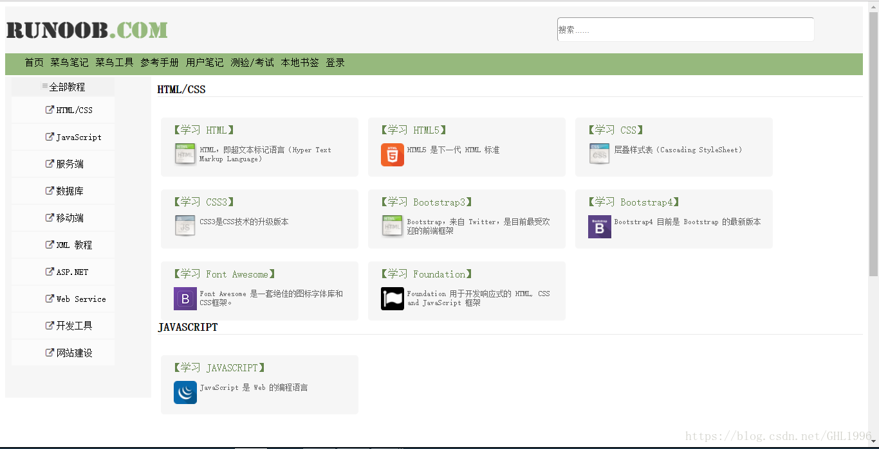Click text JavaScript 是 Web 的编程语言
Screen dimensions: 879x449
coord(254,387)
